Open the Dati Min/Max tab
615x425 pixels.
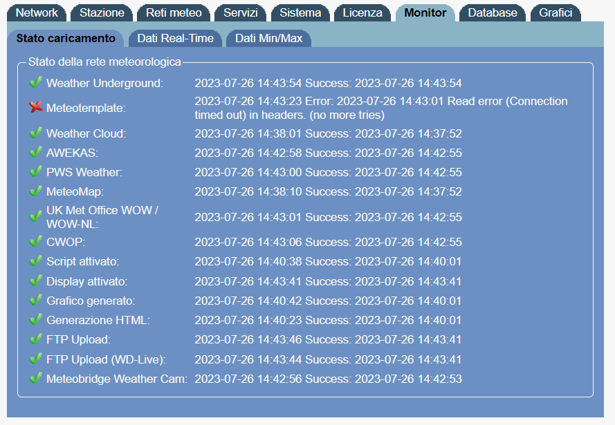tap(268, 39)
